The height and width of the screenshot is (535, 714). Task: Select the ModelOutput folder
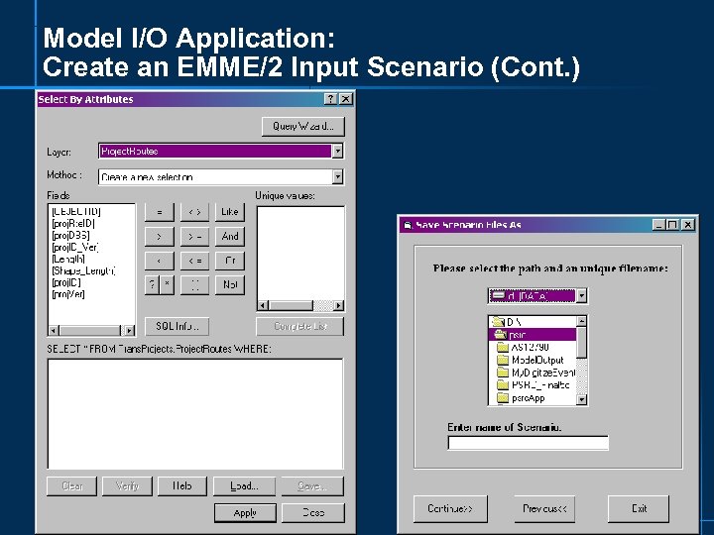coord(531,360)
